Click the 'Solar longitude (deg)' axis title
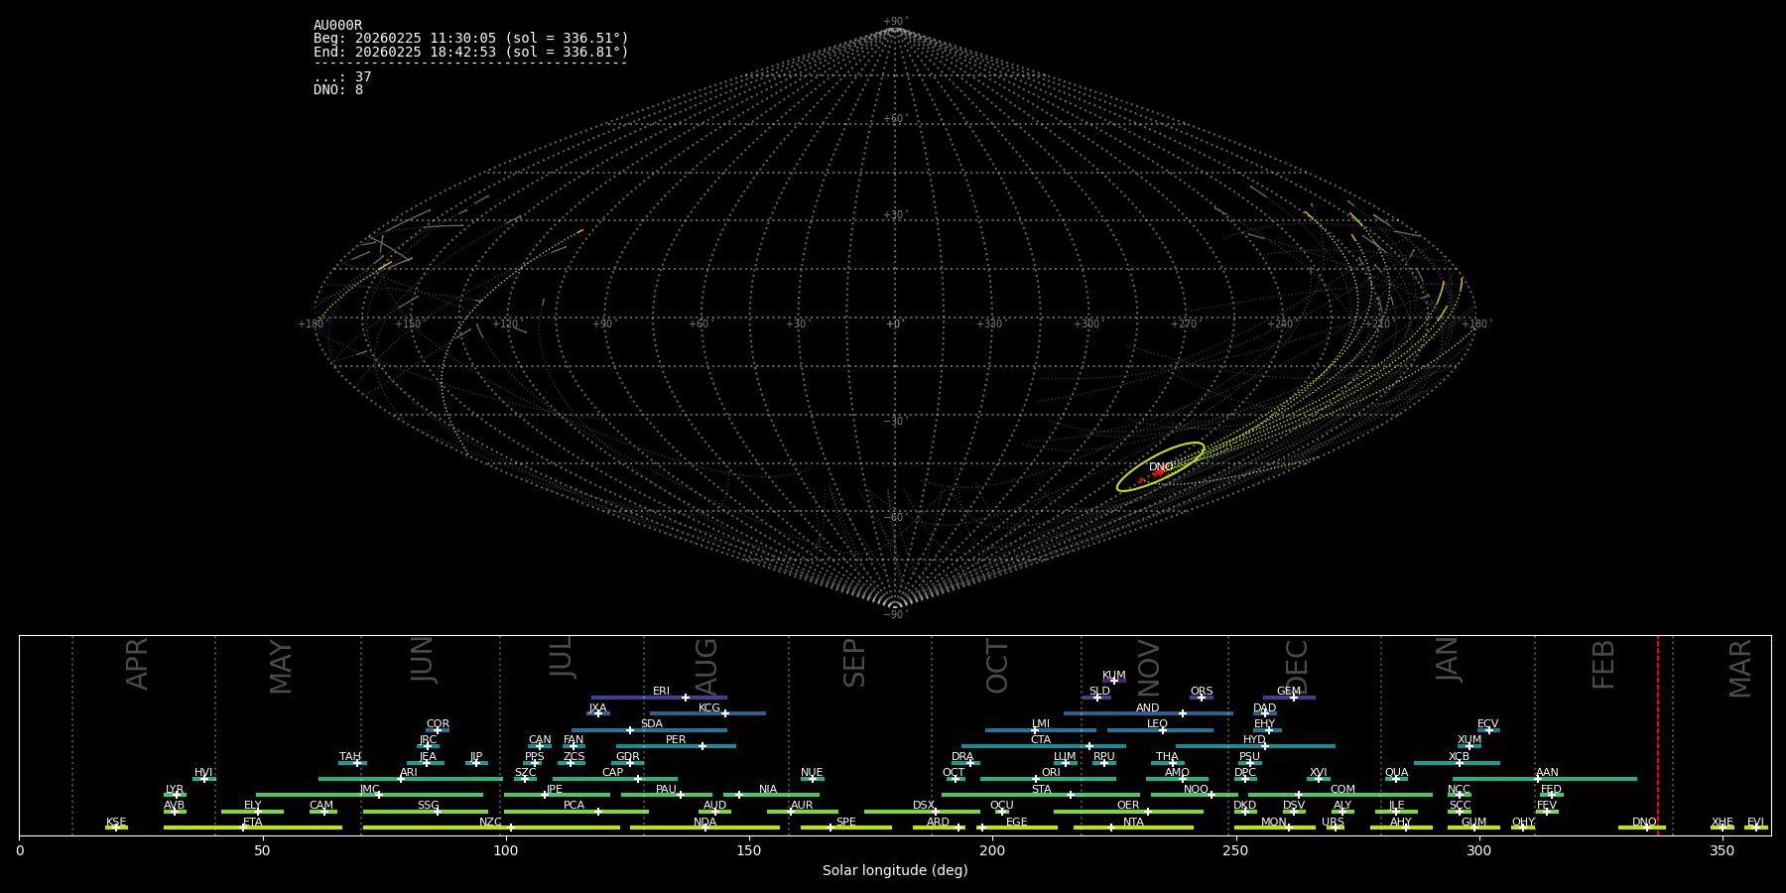1786x893 pixels. [x=895, y=870]
